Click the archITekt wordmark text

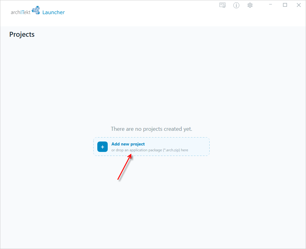tap(21, 12)
